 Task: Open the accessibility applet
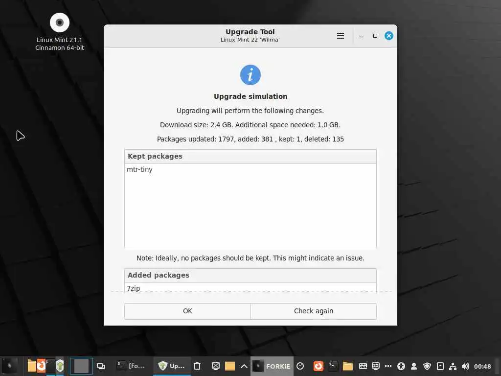(x=401, y=366)
